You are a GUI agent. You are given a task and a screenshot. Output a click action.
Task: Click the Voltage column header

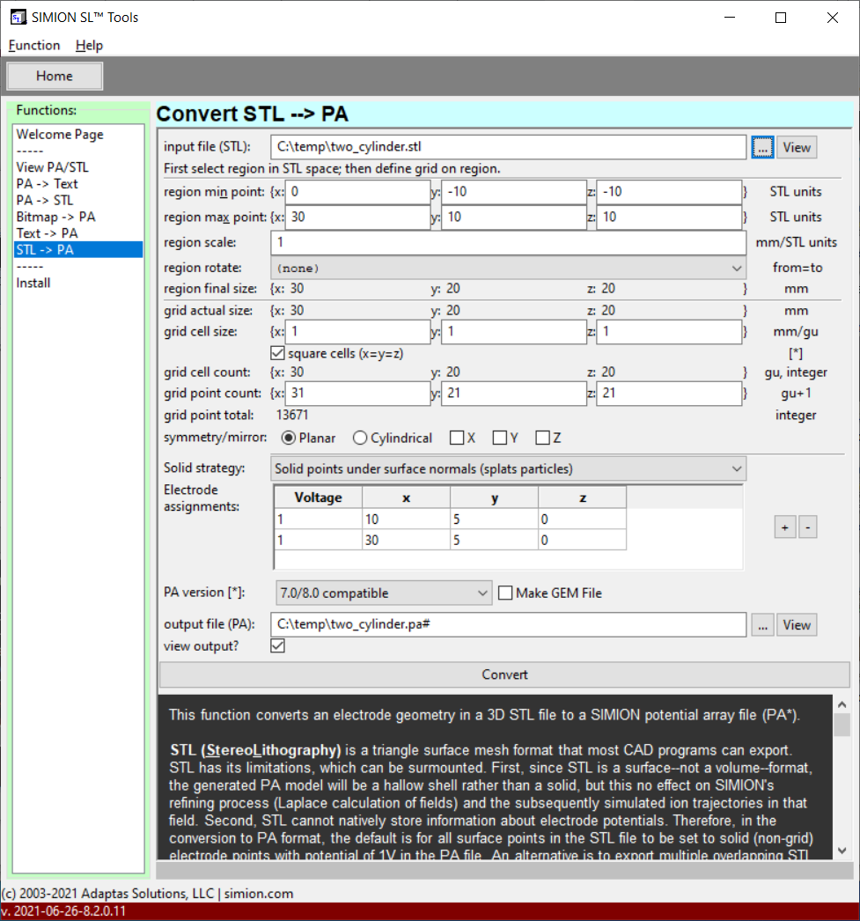(318, 497)
